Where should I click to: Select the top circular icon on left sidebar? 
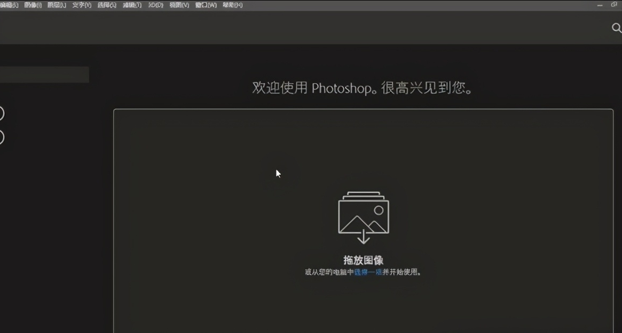point(2,114)
